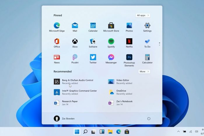This screenshot has width=204, height=136.
Task: Open Microsoft Edge from pinned apps
Action: pyautogui.click(x=57, y=27)
